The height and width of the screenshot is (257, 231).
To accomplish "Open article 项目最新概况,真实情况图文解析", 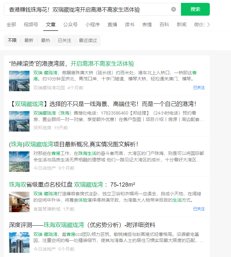I will pos(73,144).
